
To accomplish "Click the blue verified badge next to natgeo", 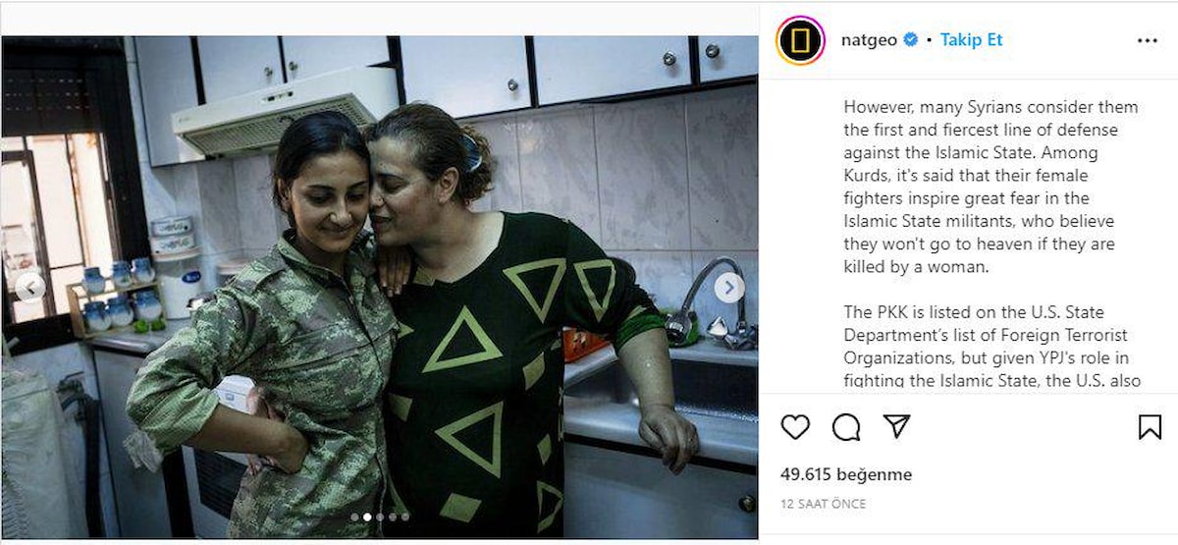I will tap(911, 40).
